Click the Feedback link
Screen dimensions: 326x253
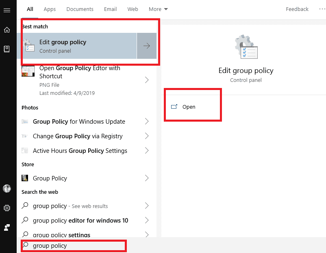[x=297, y=9]
